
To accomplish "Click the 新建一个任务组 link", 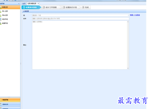I will coord(135,15).
